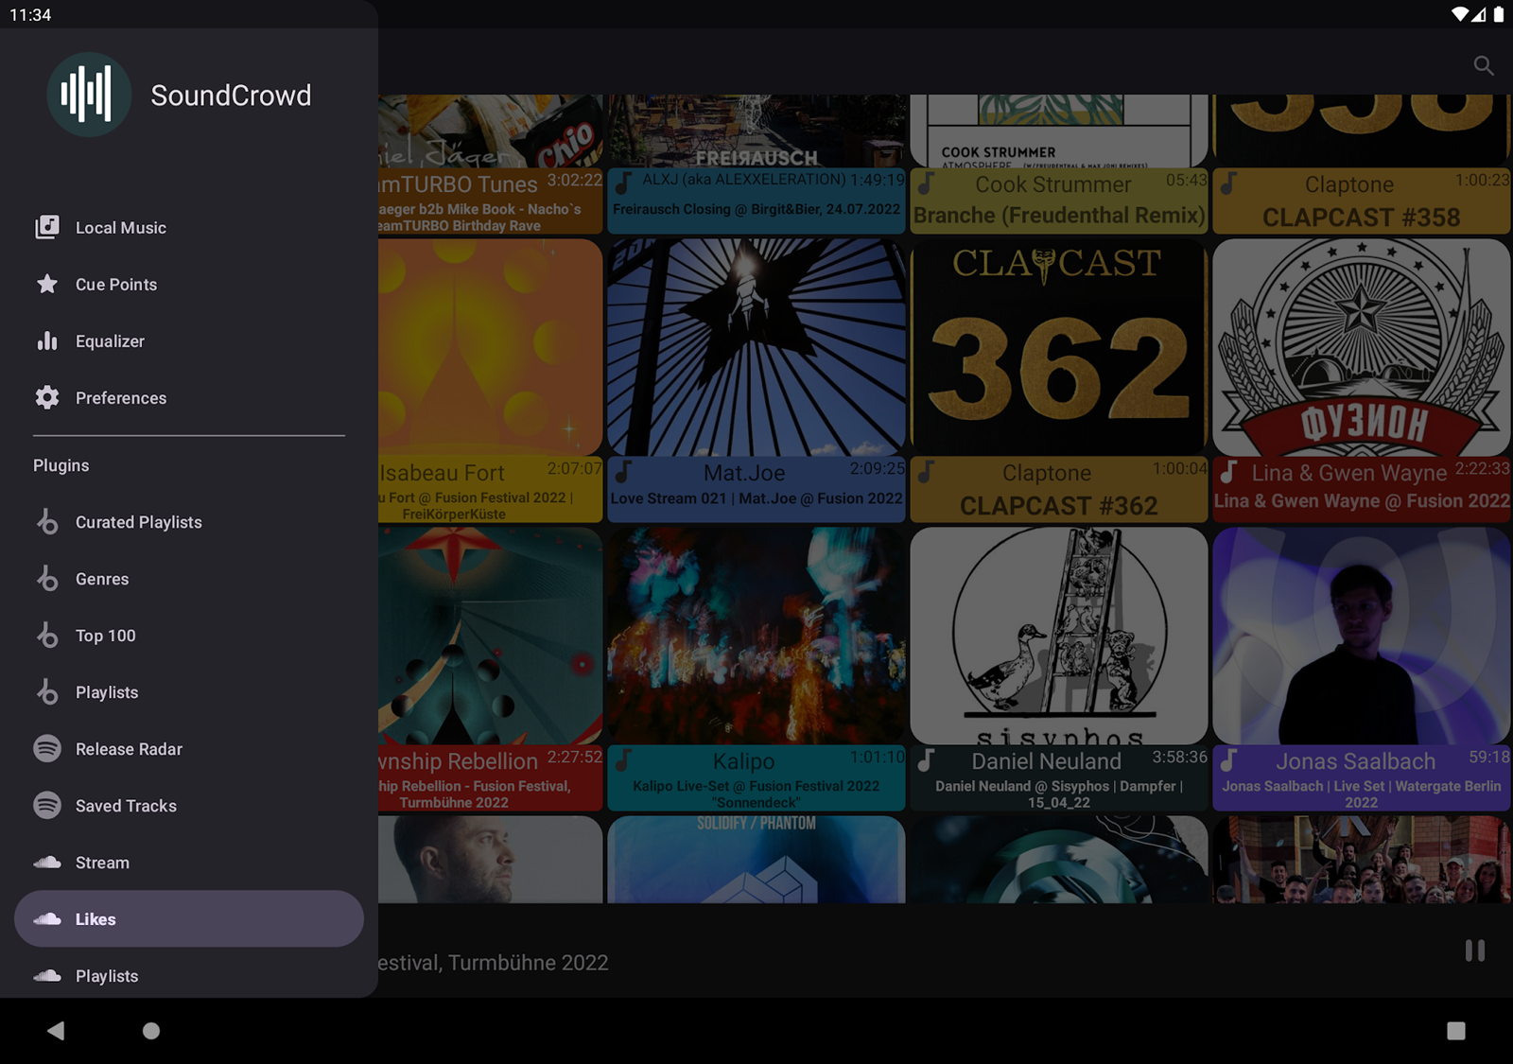Click the Curated Playlists Beatport icon
Screen dimensions: 1513x1064
point(47,521)
